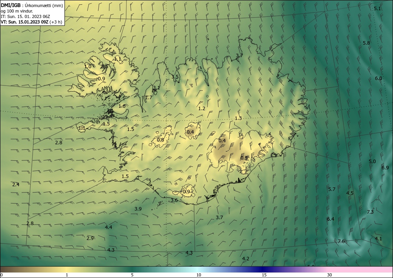Click the "DMI/IGB : Úrkomumætti (mm)" title line
Screen dimensions: 393x278
[x=32, y=5]
